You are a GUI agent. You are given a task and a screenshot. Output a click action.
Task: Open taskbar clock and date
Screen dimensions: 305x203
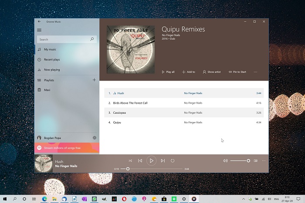click(x=287, y=199)
